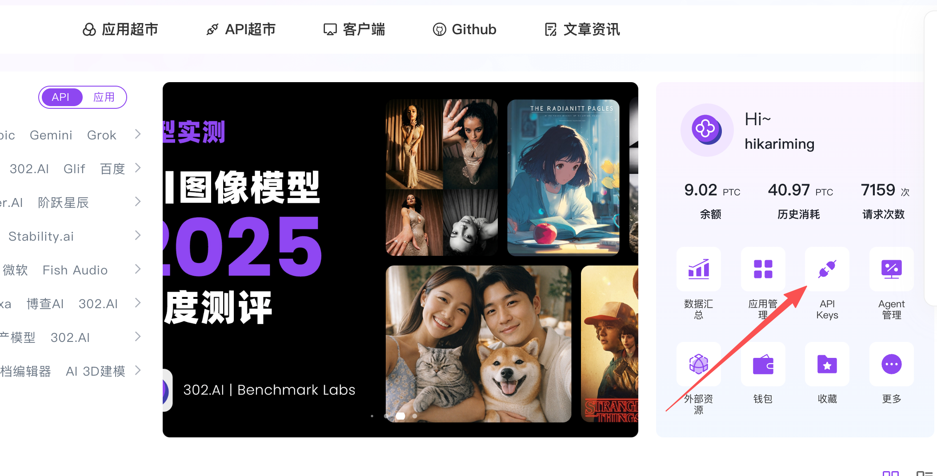
Task: Expand the AI 3D建模 row chevron
Action: click(138, 370)
